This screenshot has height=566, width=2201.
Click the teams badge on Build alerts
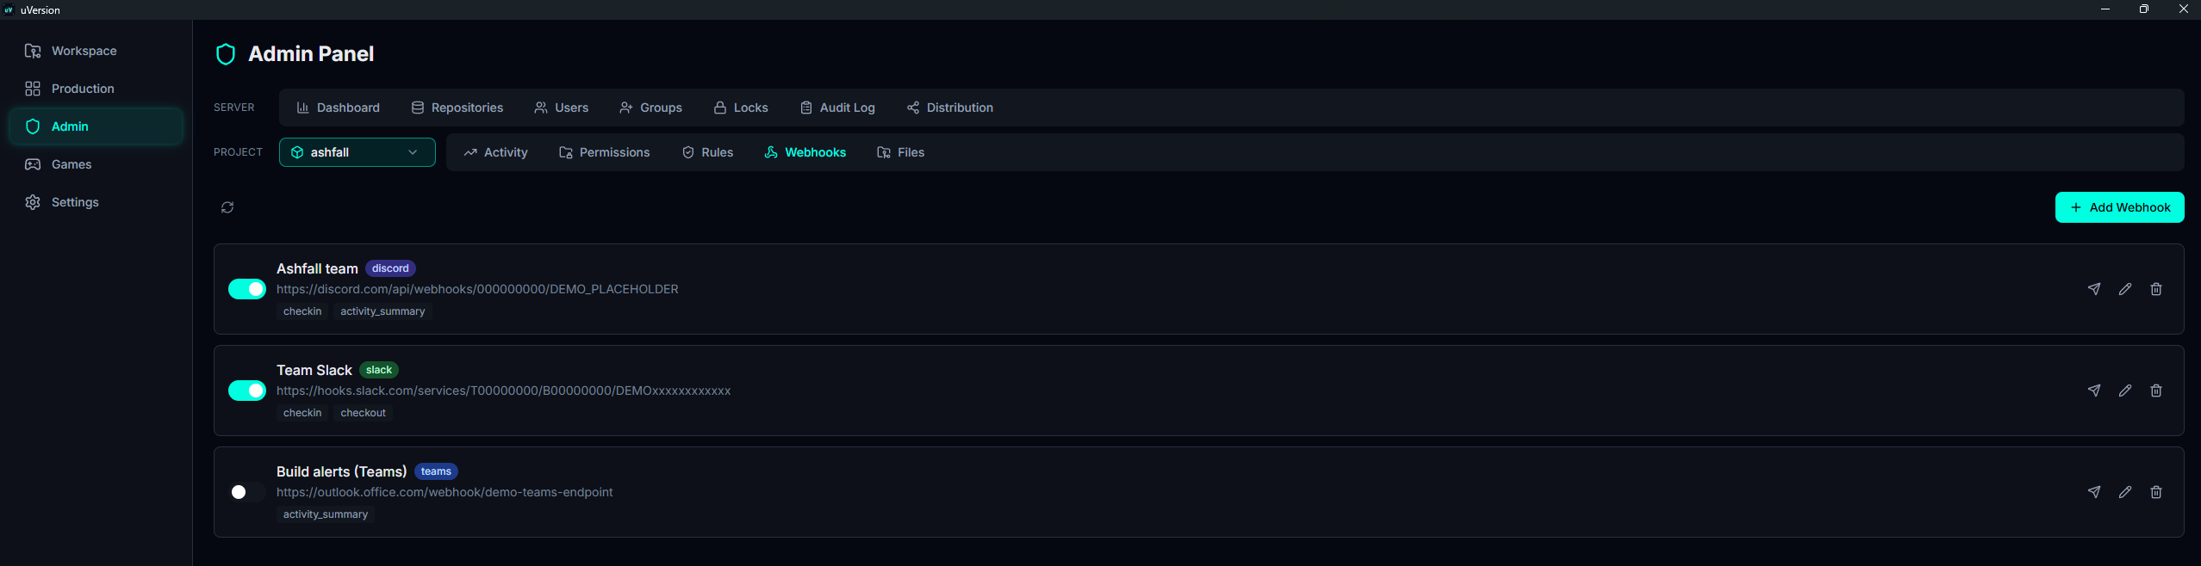click(x=436, y=471)
